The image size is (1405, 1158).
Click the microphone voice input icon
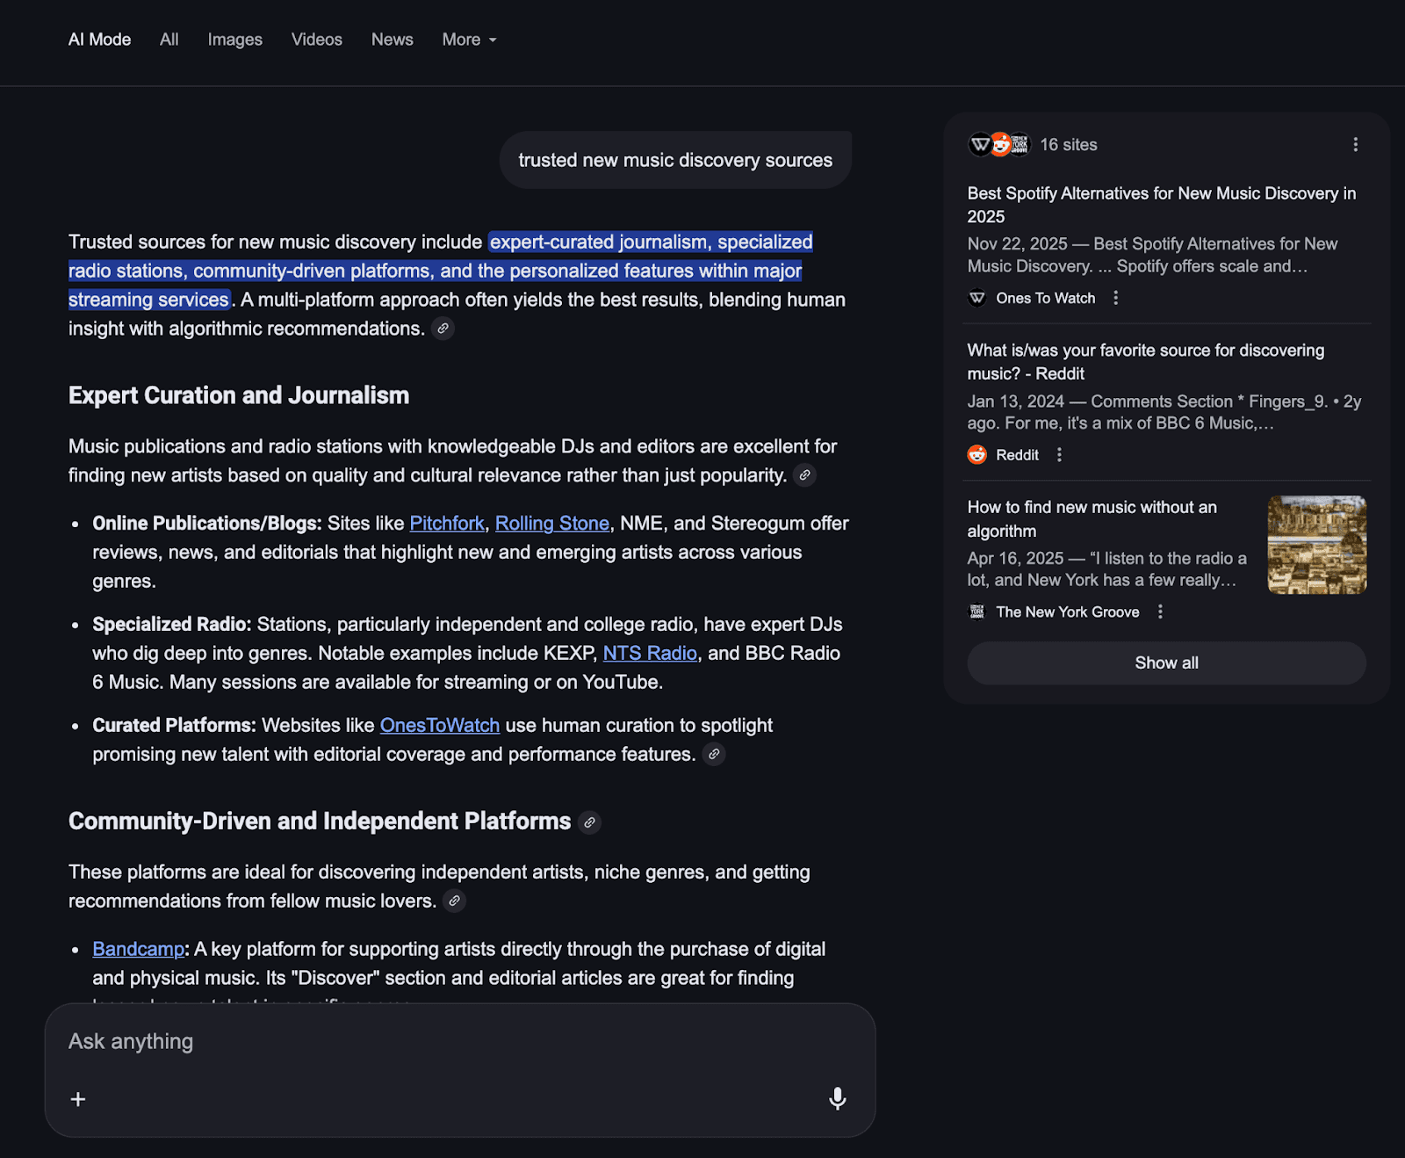click(x=838, y=1099)
